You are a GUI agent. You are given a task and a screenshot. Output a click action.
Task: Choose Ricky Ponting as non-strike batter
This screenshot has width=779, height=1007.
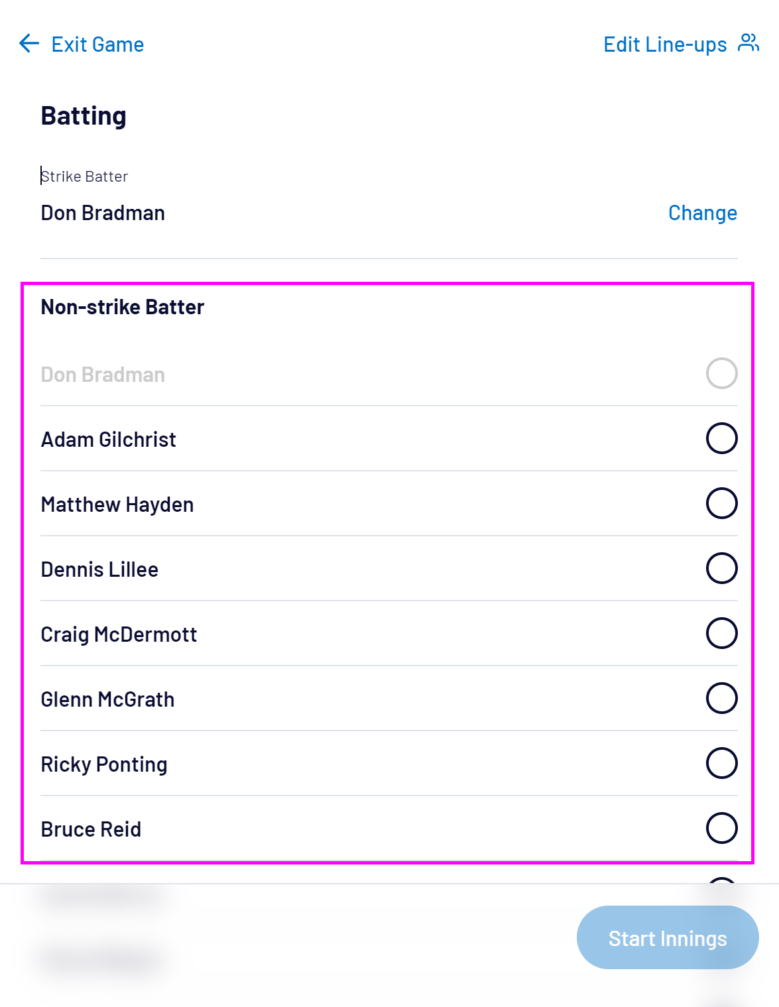pos(721,763)
